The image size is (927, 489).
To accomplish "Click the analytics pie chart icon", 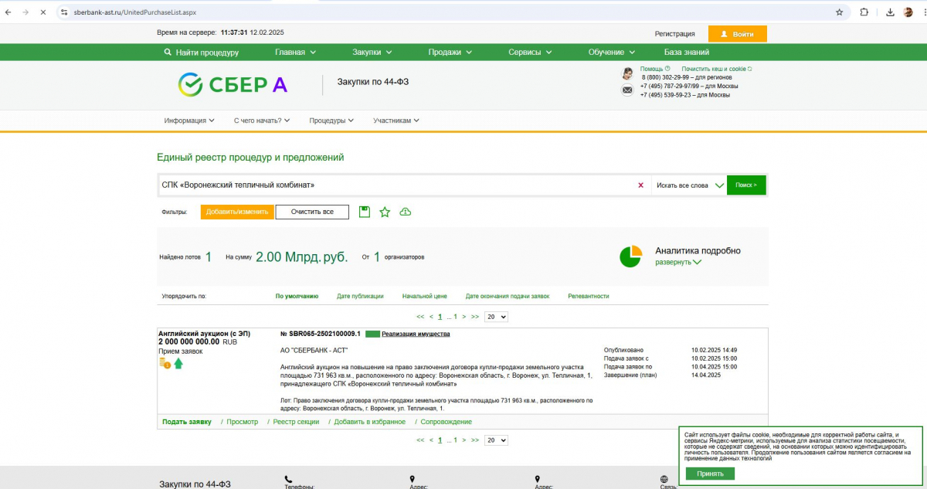I will coord(631,256).
